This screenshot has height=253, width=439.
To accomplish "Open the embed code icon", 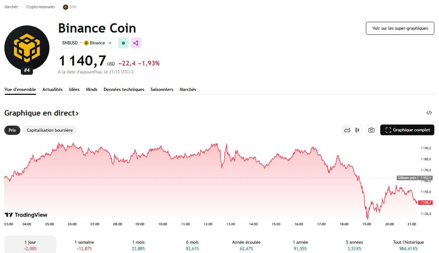I will coord(429,113).
